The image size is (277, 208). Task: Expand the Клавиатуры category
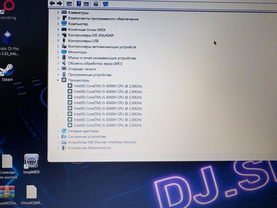point(58,12)
